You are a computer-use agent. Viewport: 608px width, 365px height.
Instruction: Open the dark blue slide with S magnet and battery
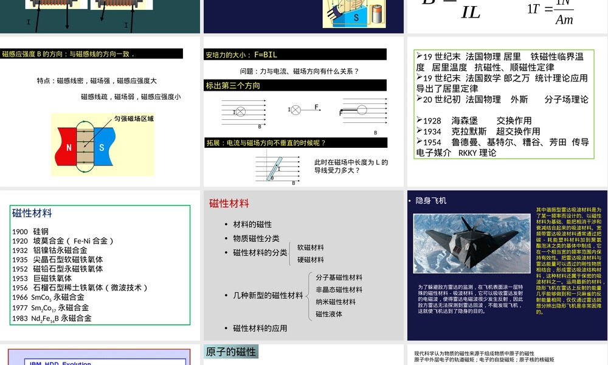303,16
